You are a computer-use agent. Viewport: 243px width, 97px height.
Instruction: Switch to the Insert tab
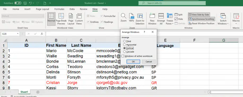tap(27, 9)
